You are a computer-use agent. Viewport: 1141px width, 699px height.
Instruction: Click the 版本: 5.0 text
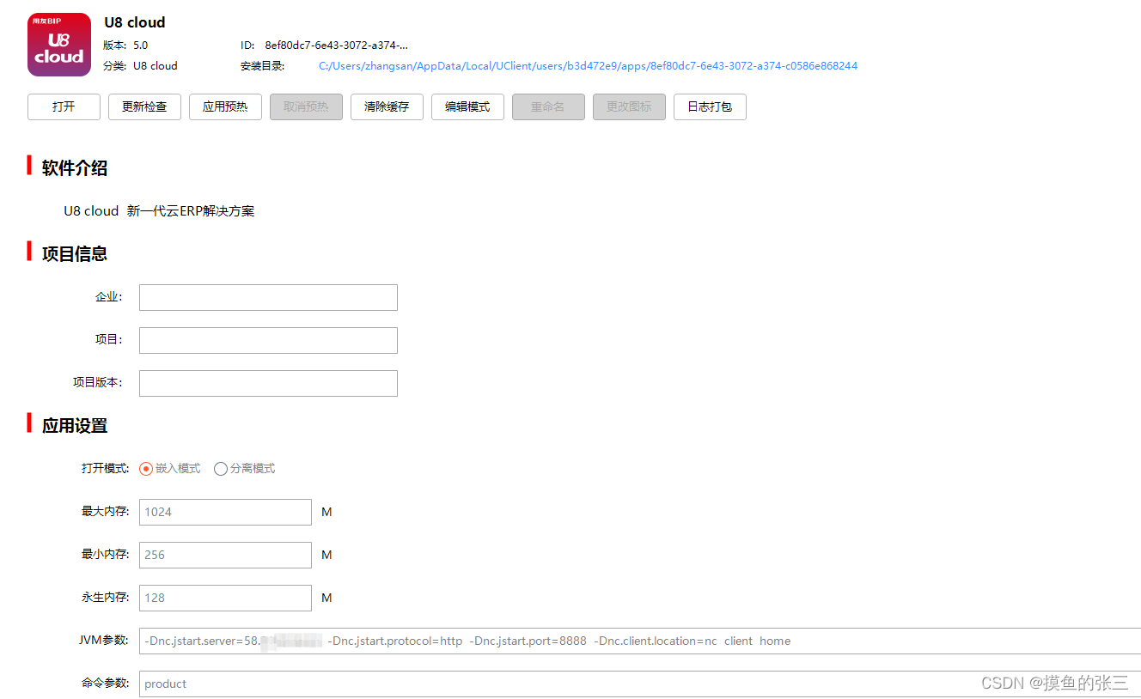click(125, 46)
